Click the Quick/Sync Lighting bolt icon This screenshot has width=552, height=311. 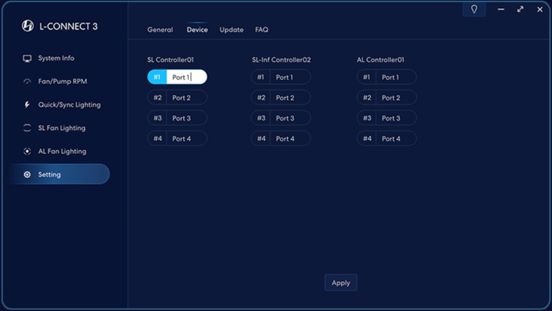click(x=27, y=105)
